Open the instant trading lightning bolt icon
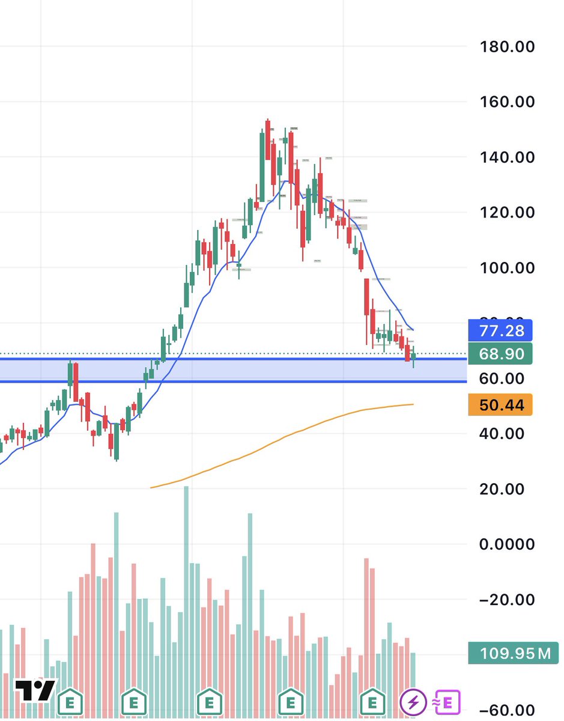Image resolution: width=564 pixels, height=721 pixels. click(413, 701)
